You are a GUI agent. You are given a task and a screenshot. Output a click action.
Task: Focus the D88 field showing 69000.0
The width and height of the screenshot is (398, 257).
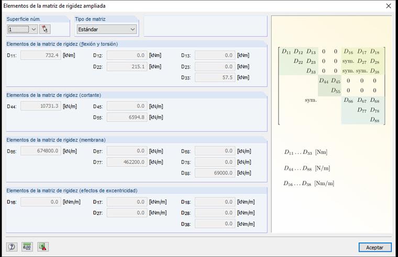pos(215,173)
